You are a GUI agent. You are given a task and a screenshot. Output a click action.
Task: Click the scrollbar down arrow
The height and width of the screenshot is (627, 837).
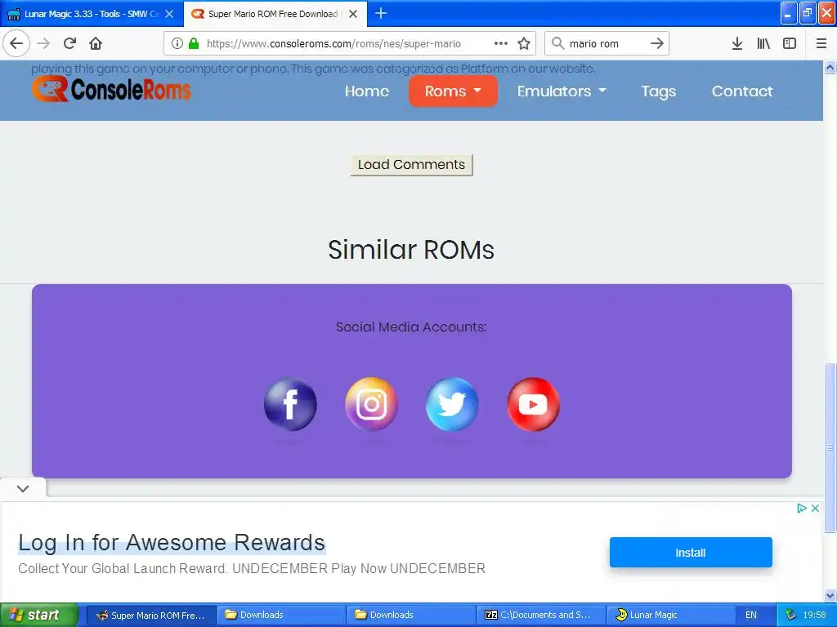tap(830, 595)
